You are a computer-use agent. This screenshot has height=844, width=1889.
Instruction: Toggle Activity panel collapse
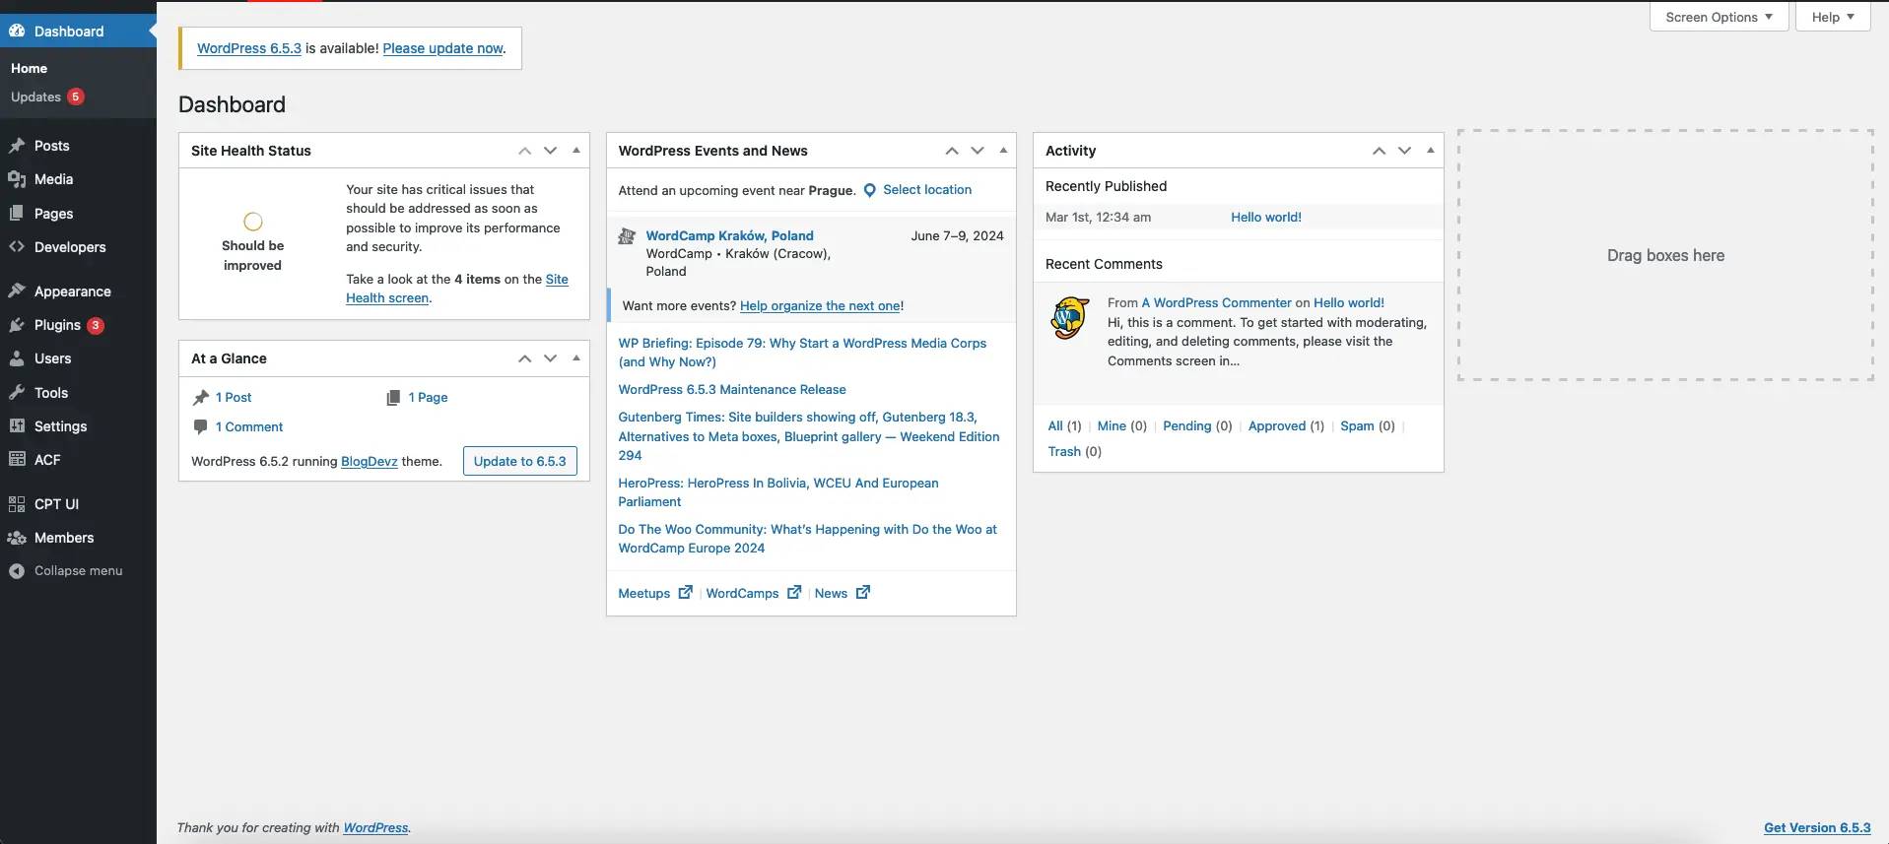coord(1431,151)
